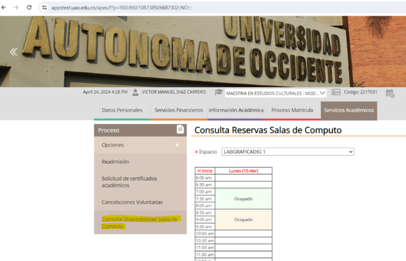Close the Opciones panel with the X
The image size is (406, 261).
[x=177, y=145]
